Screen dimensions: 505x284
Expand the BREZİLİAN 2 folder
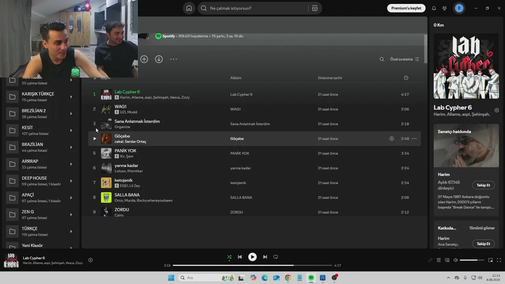pos(71,114)
